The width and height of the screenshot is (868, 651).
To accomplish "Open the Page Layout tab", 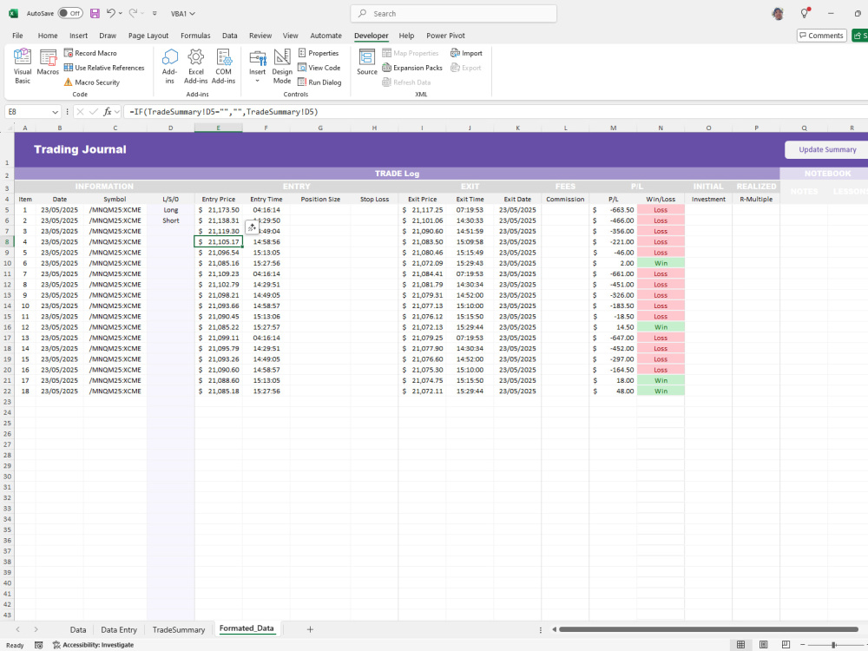I will (x=148, y=36).
